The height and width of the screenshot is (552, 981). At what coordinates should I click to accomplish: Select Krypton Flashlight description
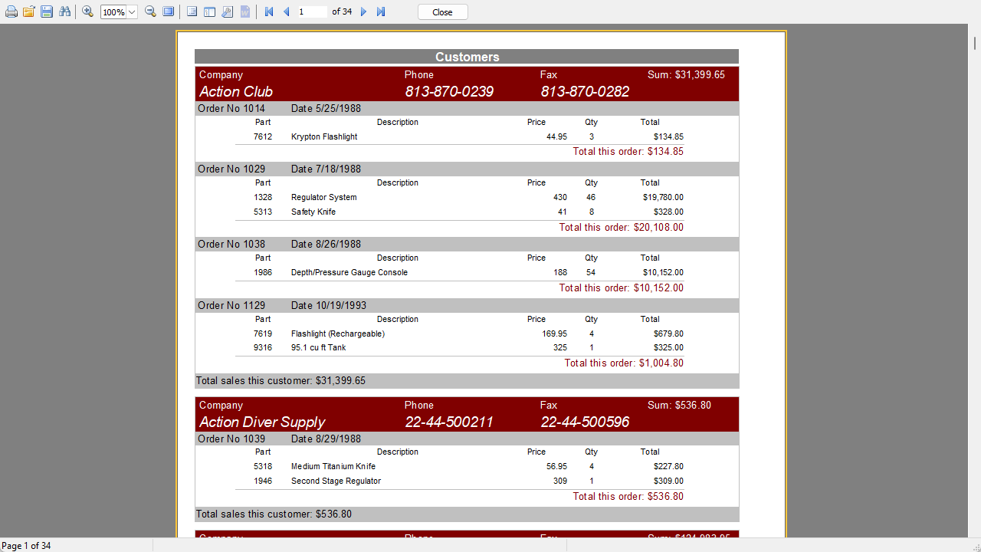point(324,136)
